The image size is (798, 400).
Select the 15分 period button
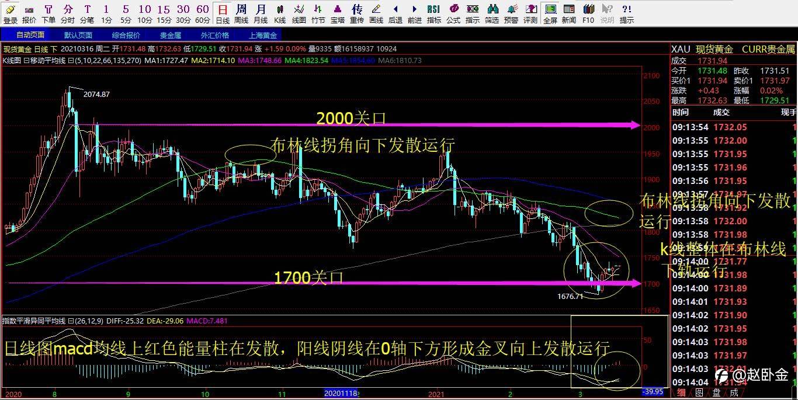[164, 13]
